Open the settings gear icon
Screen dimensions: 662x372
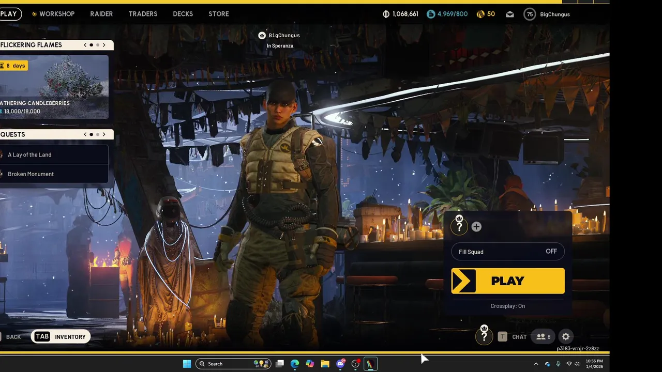566,336
